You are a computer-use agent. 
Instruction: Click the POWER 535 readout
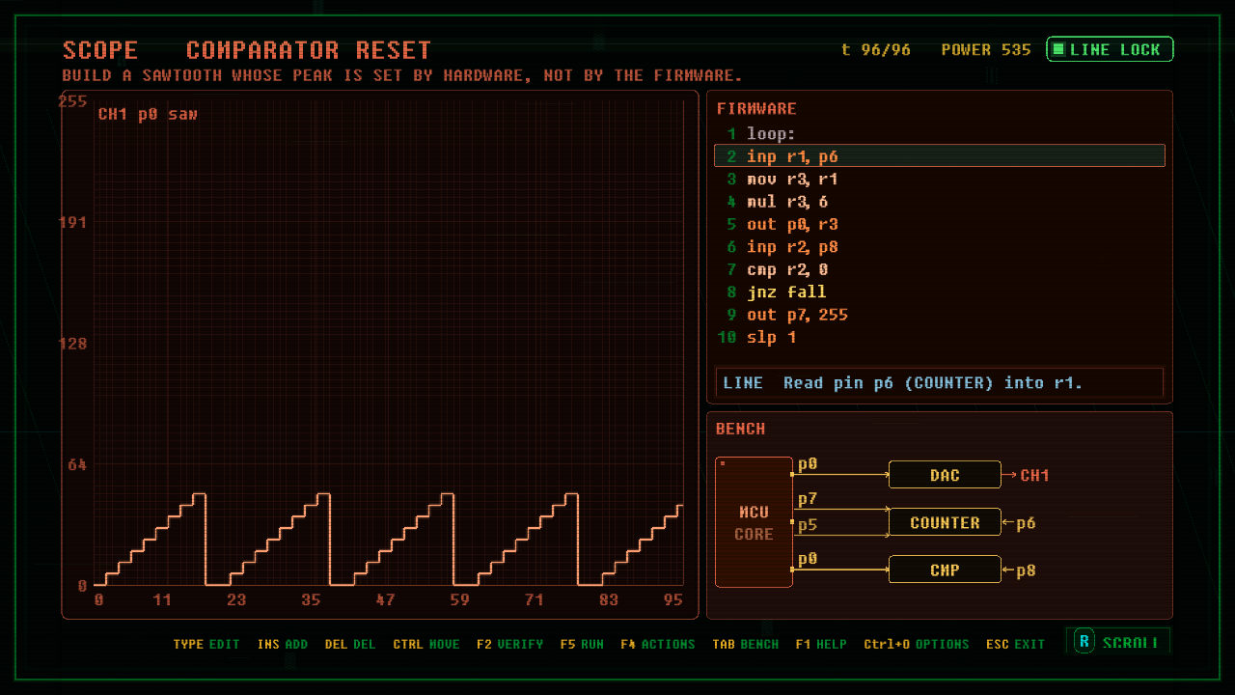[x=986, y=49]
